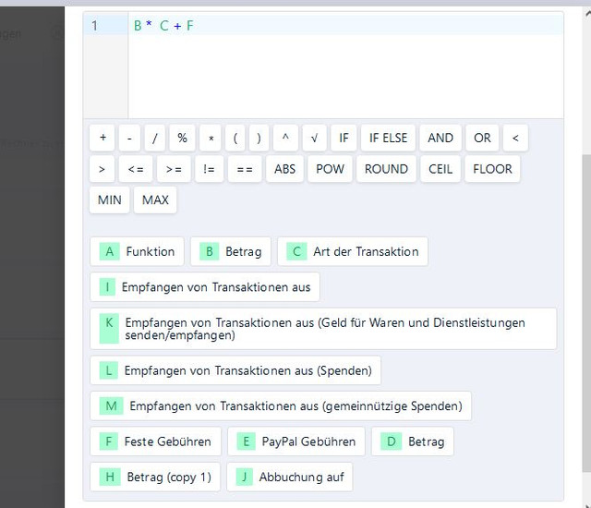Image resolution: width=591 pixels, height=508 pixels.
Task: Insert variable F Feste Gebühren
Action: (156, 441)
